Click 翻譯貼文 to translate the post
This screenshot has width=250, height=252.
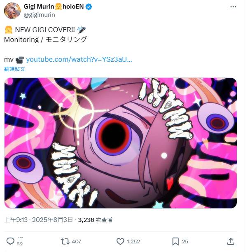[x=15, y=69]
